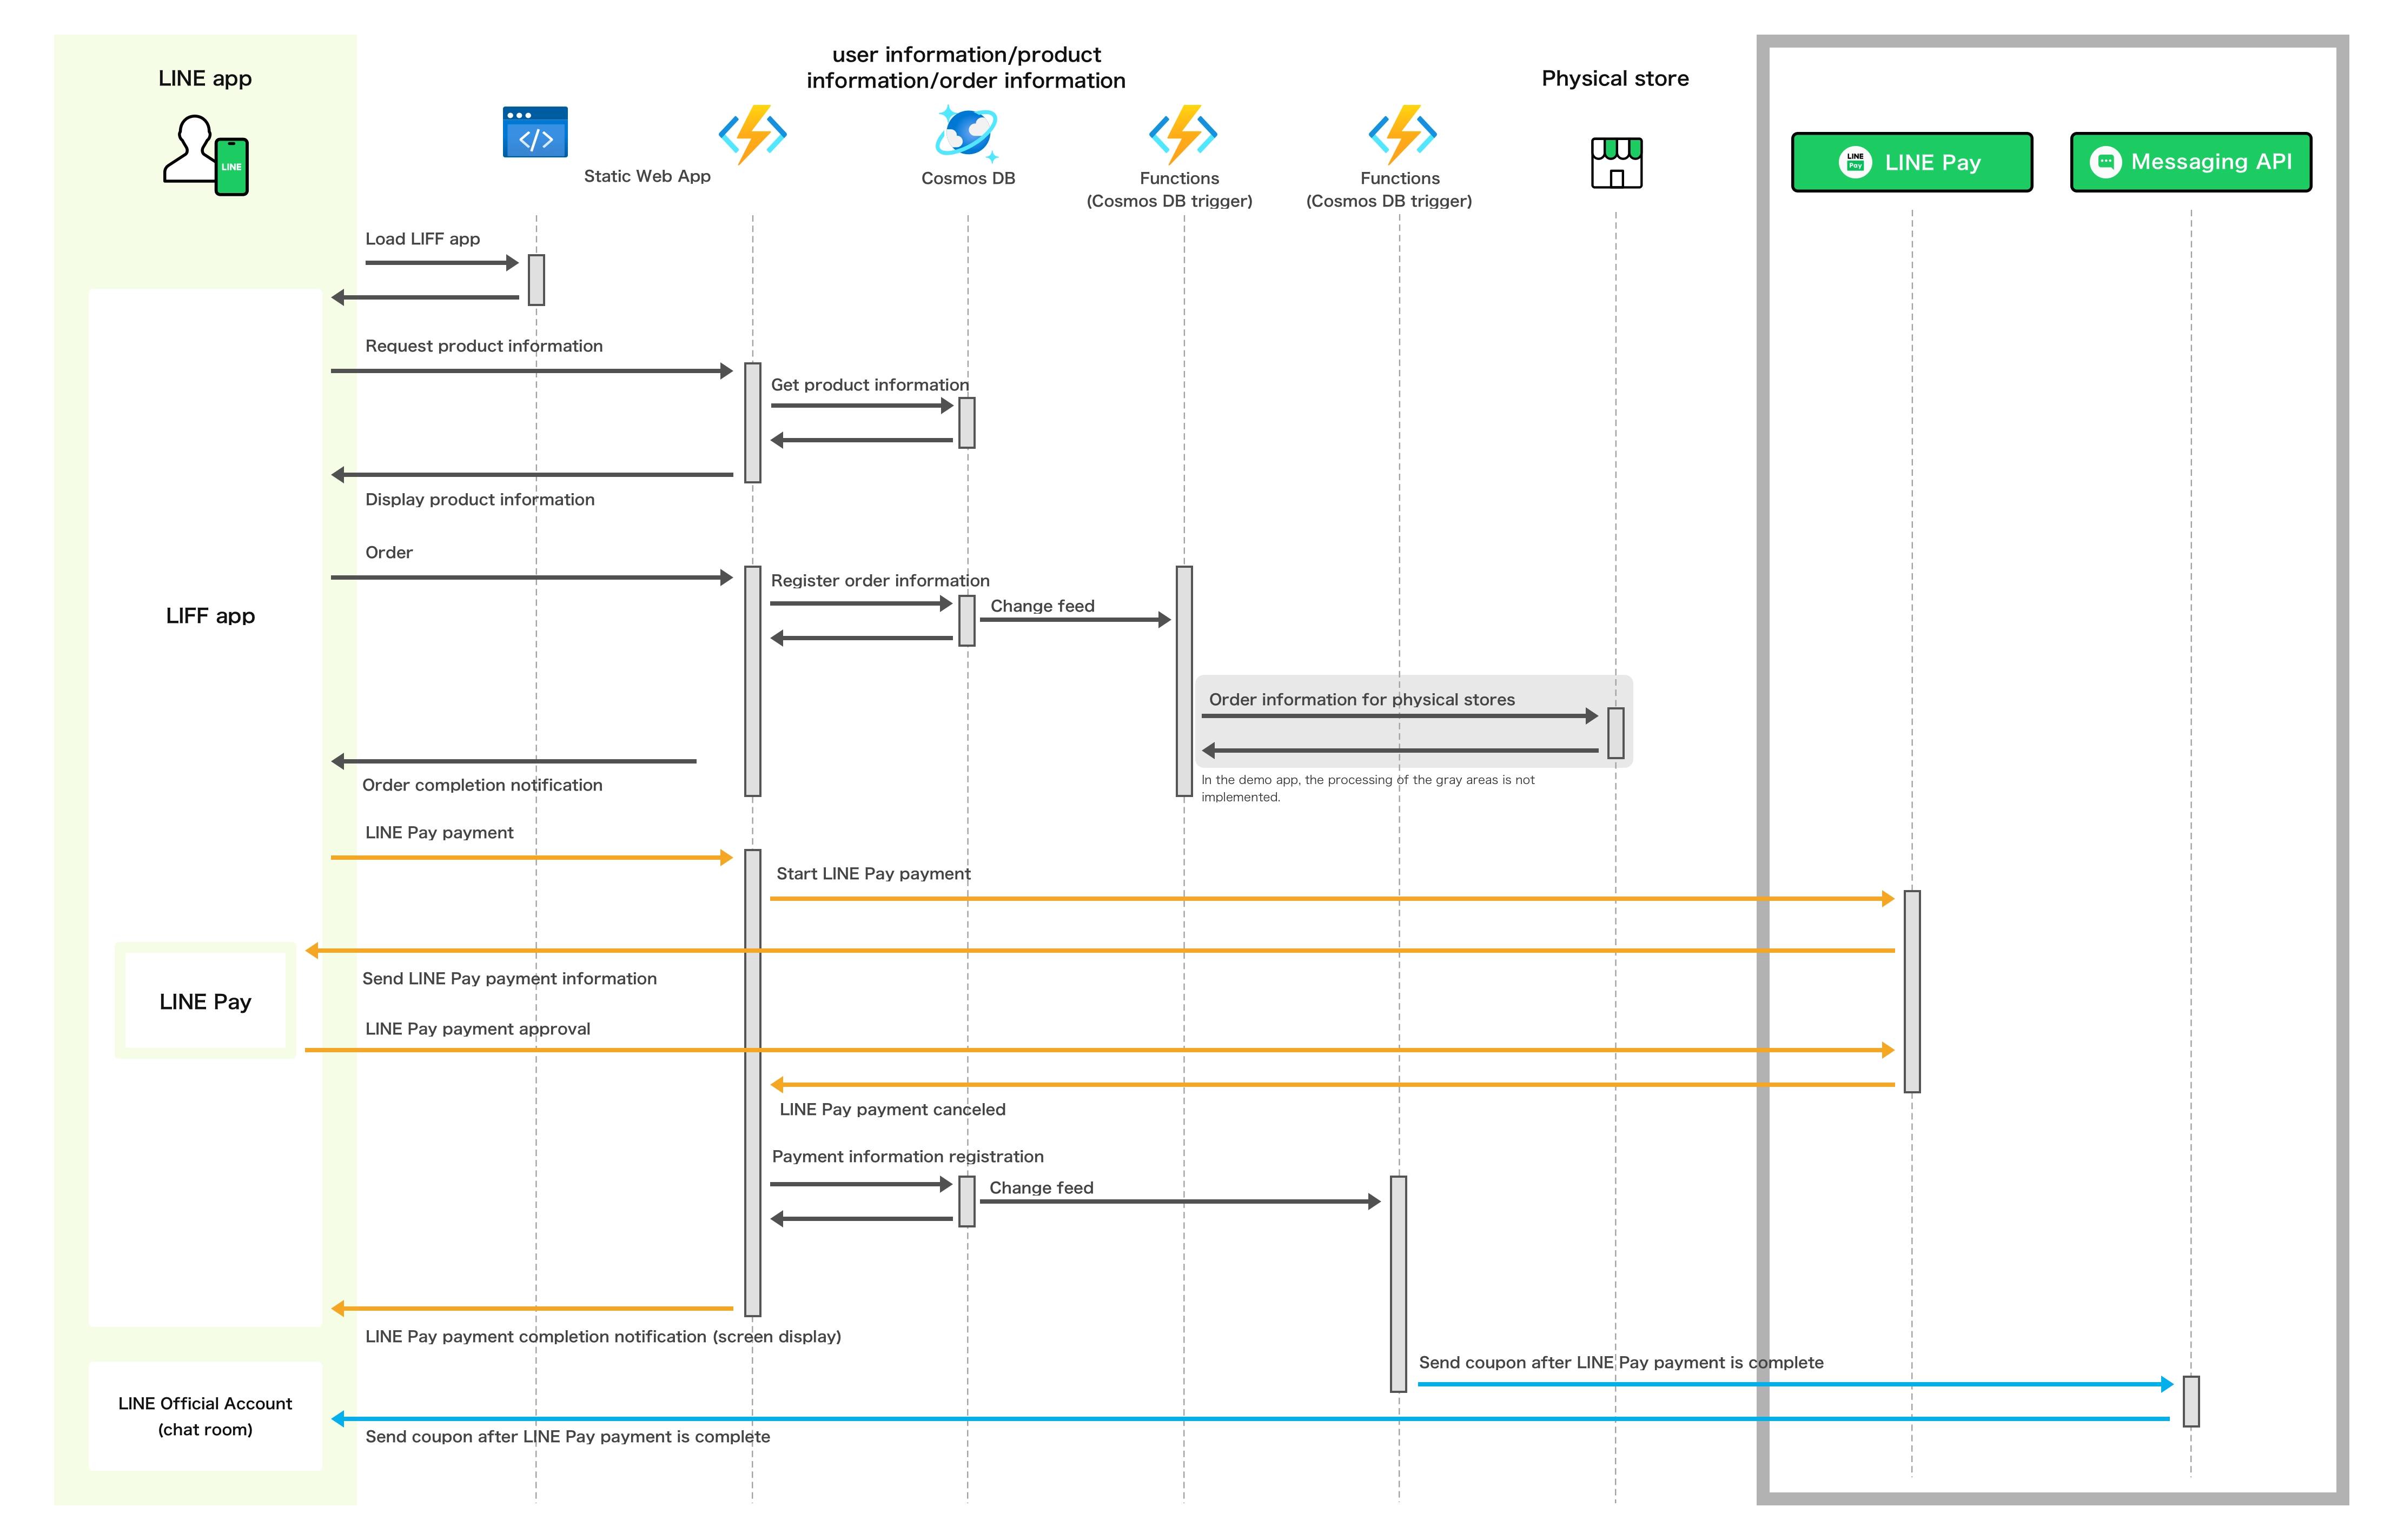Click the LINE Official Account chat room box
The width and height of the screenshot is (2384, 1540).
(205, 1416)
